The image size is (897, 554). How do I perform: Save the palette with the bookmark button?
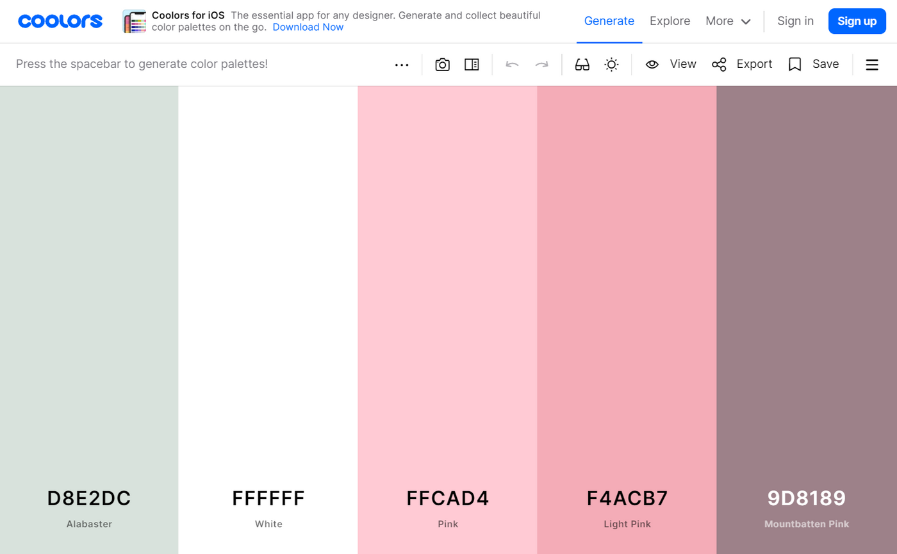(x=813, y=64)
